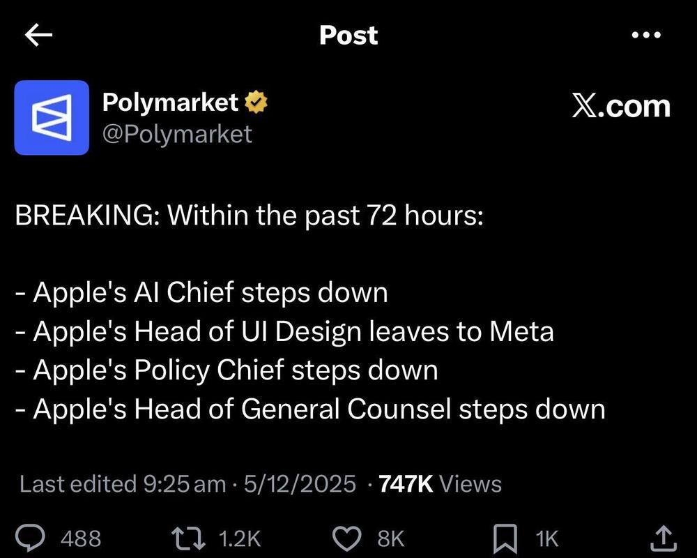Open the Polymarket profile avatar

pos(52,117)
